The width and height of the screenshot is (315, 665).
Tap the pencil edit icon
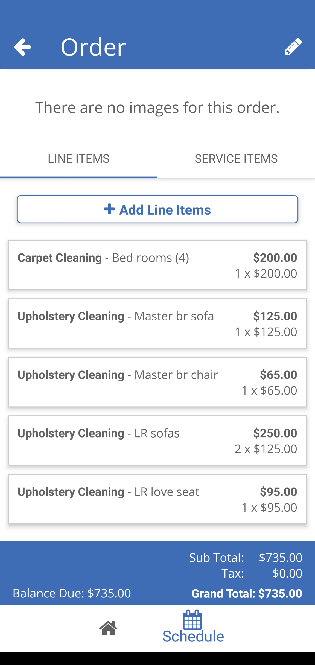(x=293, y=47)
